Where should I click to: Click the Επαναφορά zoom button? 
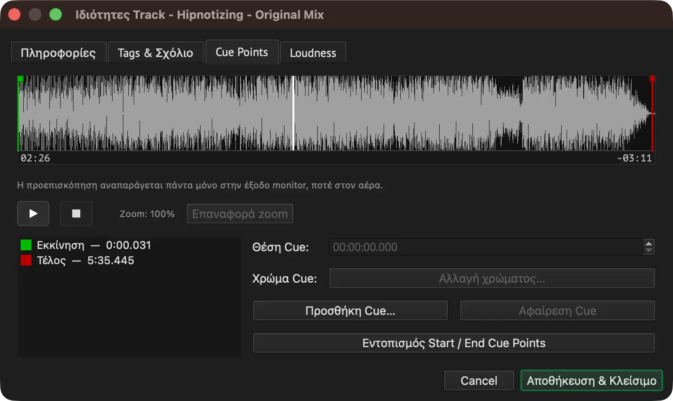click(240, 214)
